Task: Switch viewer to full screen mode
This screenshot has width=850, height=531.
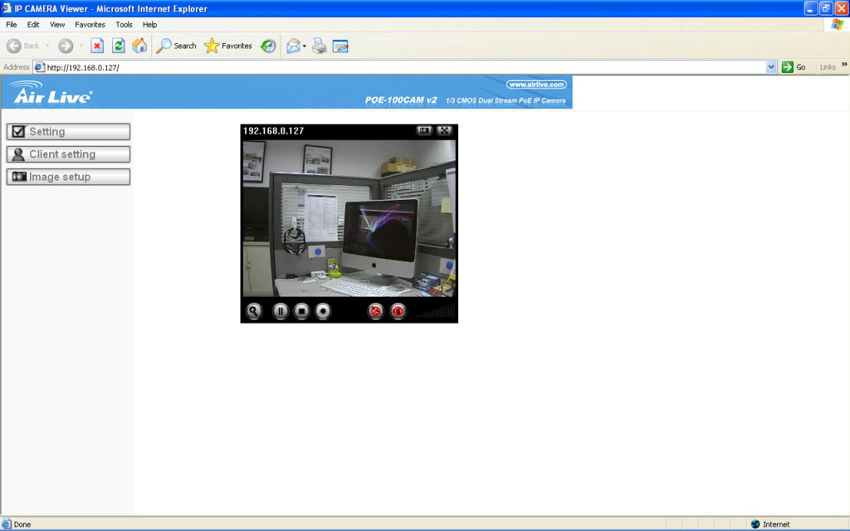Action: point(444,131)
